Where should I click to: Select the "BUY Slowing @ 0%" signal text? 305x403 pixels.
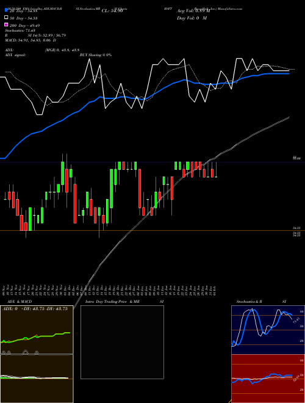tap(96, 55)
